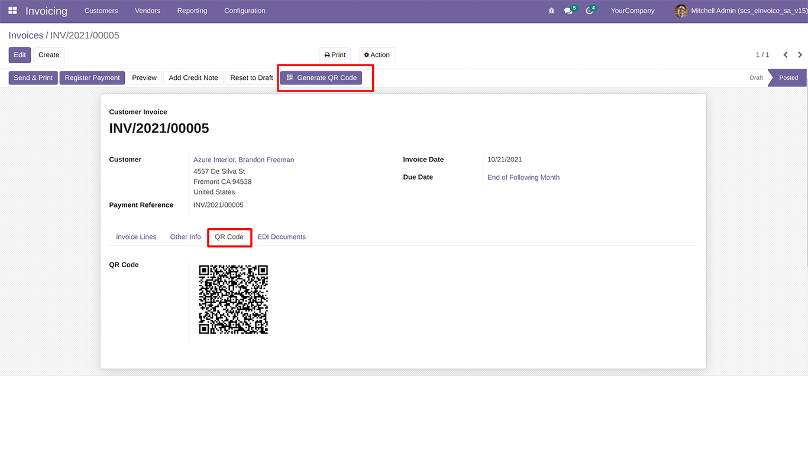Click the debug bug icon

551,11
